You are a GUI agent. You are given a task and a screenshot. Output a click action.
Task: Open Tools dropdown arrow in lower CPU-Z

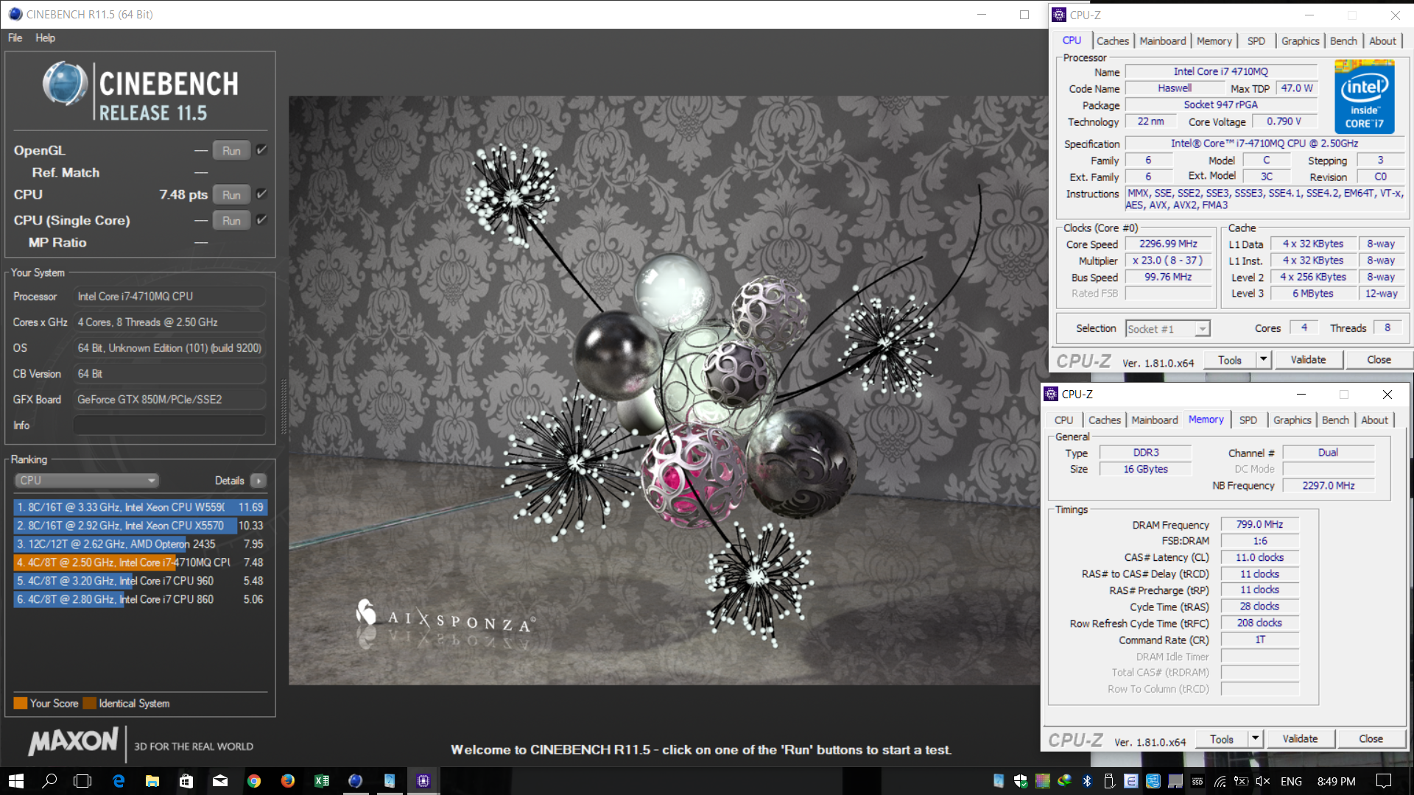tap(1255, 739)
